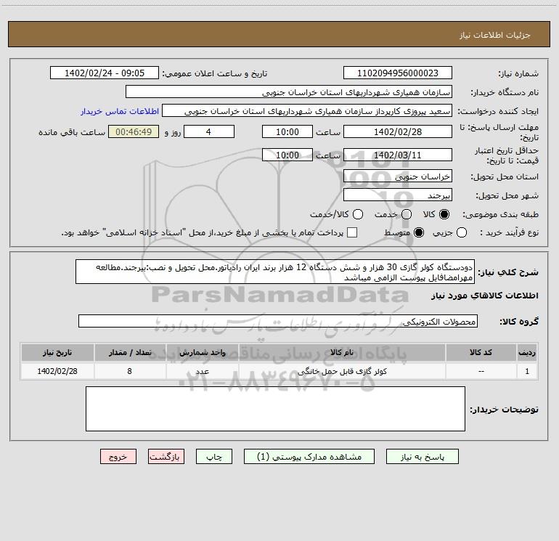Click the request creator field سعید پیروزی
Screen dimensions: 559x541
307,110
